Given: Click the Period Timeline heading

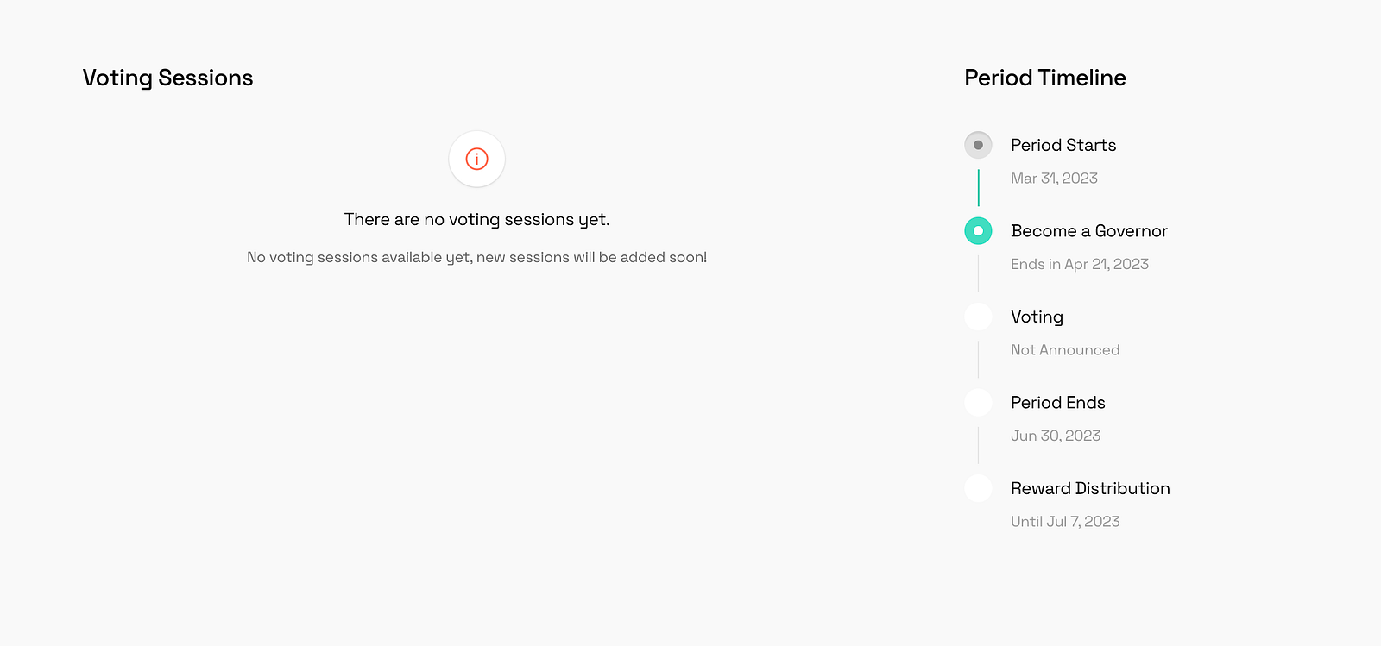Looking at the screenshot, I should (x=1044, y=78).
